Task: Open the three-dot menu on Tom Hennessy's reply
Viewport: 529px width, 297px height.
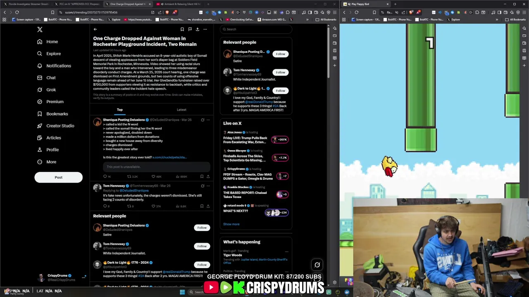Action: click(208, 186)
